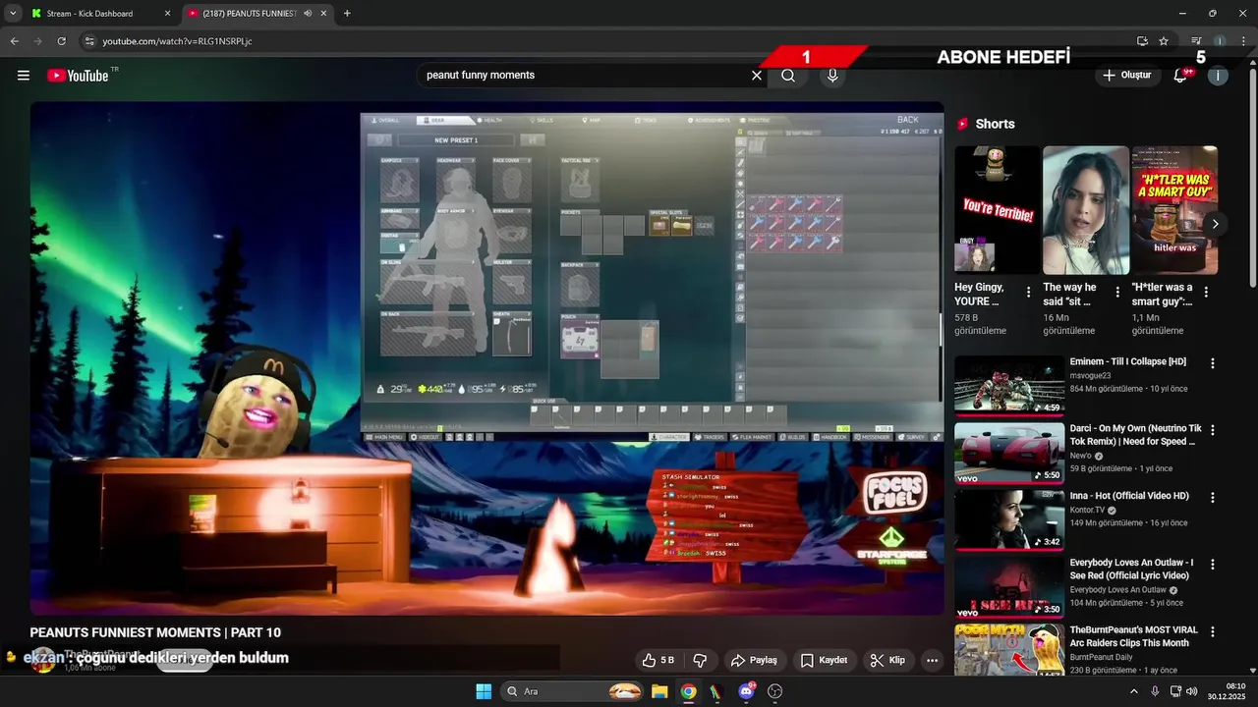Click the main video player area
Image resolution: width=1258 pixels, height=707 pixels.
486,358
